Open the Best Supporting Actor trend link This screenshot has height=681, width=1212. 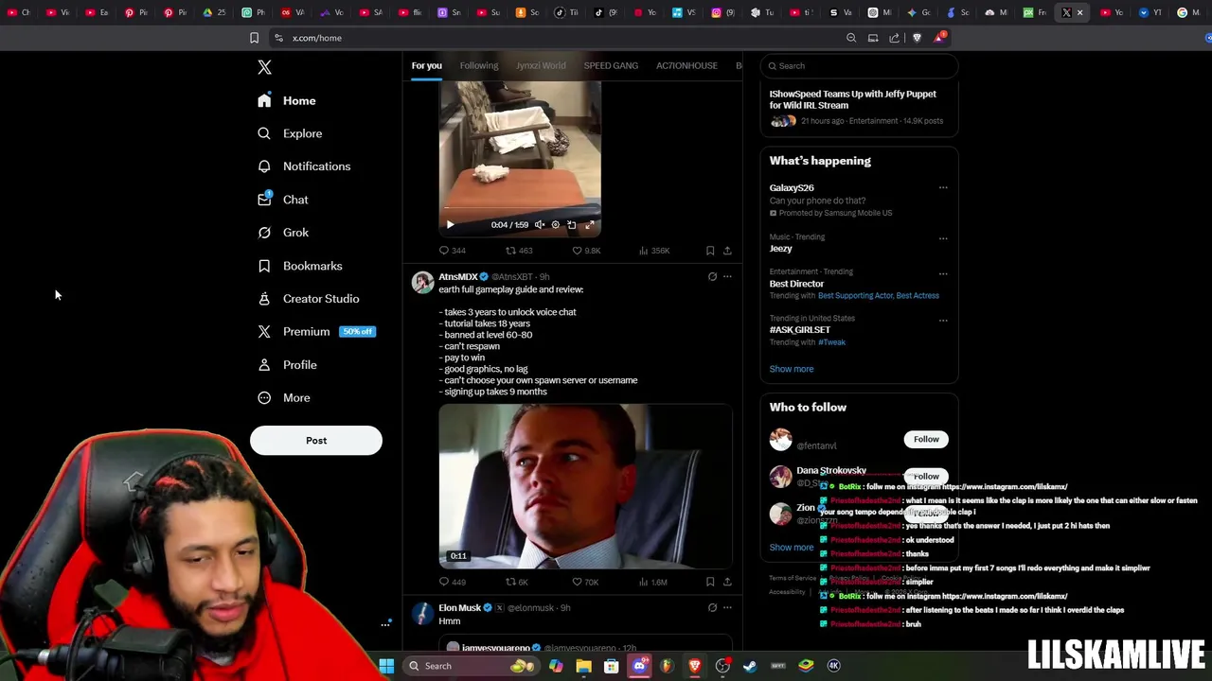coord(857,296)
